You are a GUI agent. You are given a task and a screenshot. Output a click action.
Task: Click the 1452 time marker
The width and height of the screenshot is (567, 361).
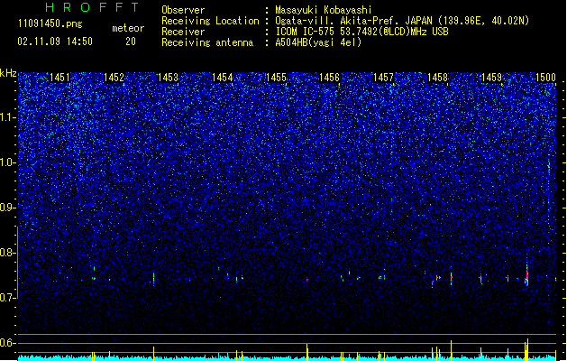point(114,78)
